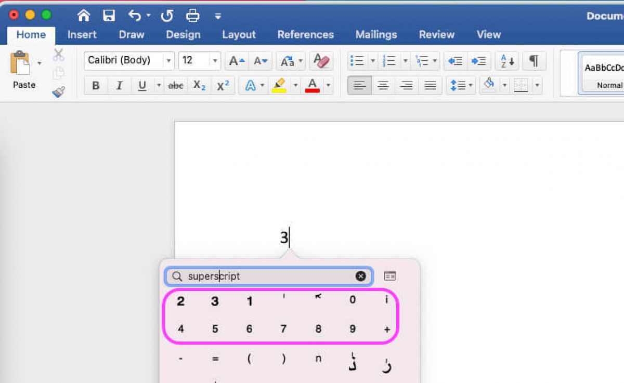This screenshot has width=624, height=383.
Task: Toggle Bold formatting
Action: pos(96,86)
